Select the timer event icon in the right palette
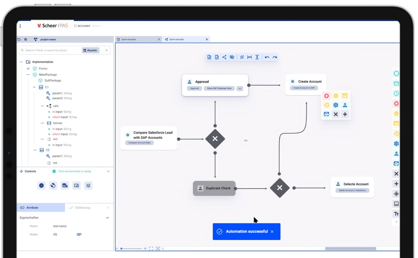Viewport: 418px width, 258px height. pyautogui.click(x=396, y=93)
